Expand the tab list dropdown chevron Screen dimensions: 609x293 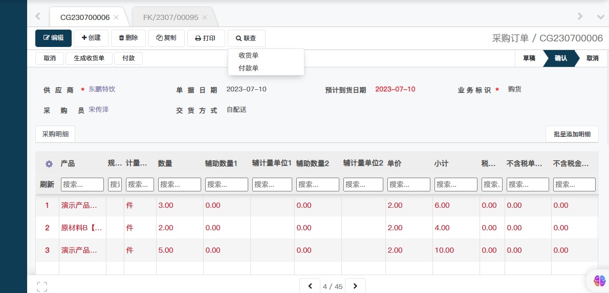click(x=601, y=16)
